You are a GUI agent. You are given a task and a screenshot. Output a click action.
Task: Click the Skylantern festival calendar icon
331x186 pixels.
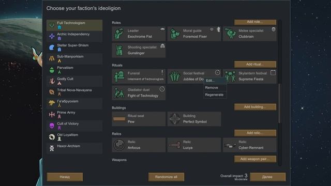click(x=273, y=72)
